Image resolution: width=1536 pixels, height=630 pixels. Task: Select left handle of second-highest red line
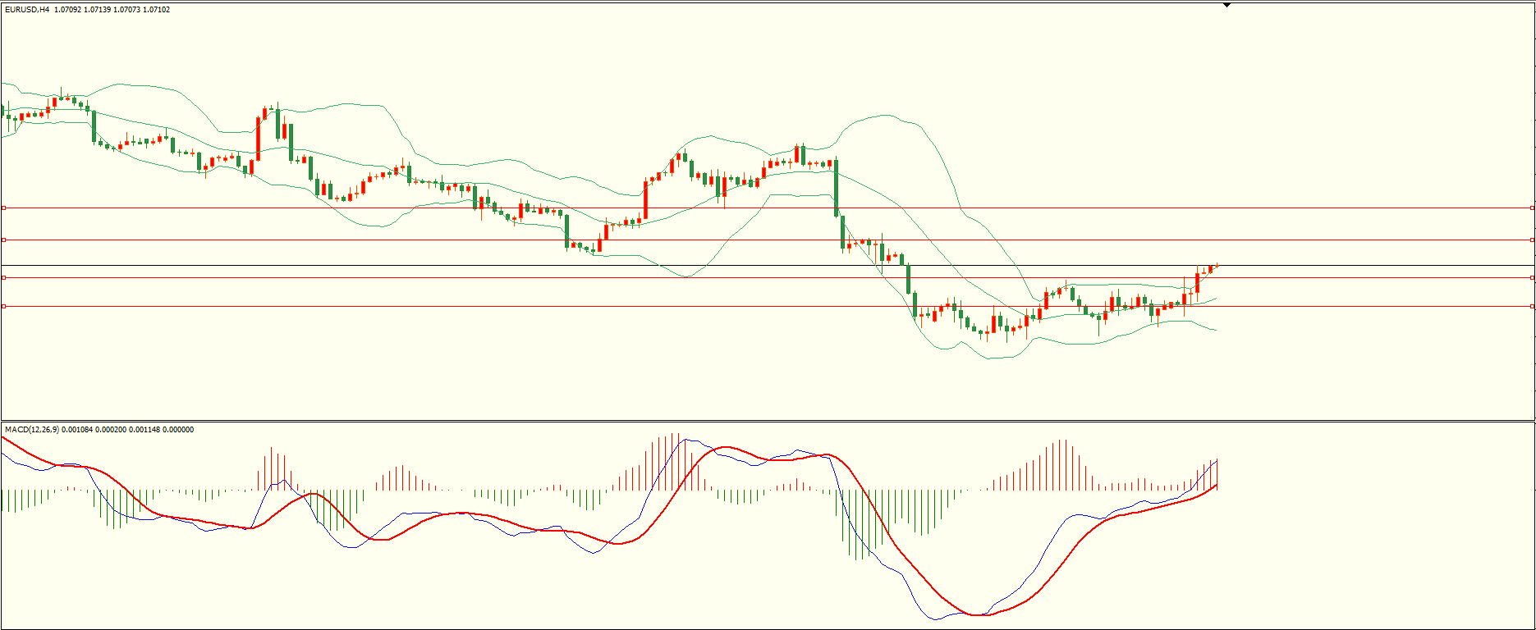click(3, 240)
